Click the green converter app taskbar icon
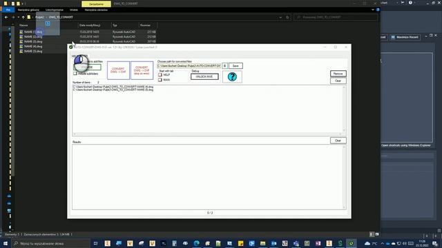 351,243
